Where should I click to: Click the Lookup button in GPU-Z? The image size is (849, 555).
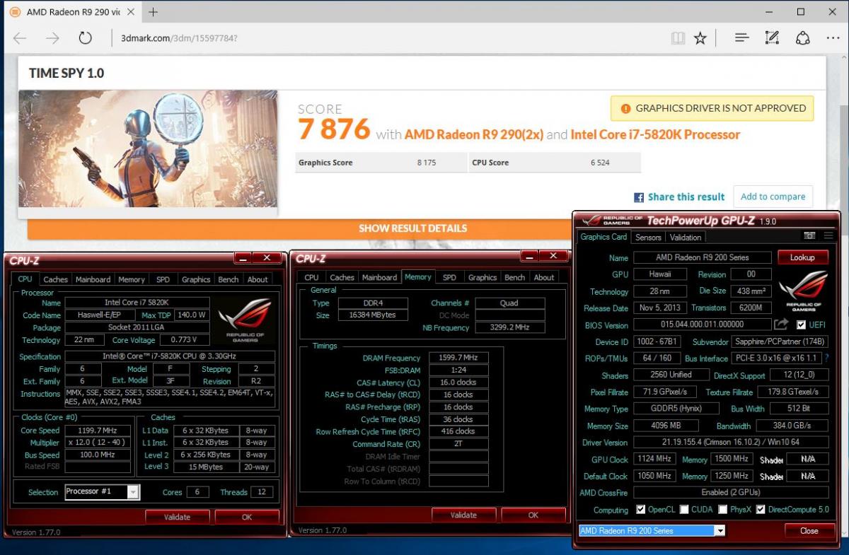pos(802,257)
